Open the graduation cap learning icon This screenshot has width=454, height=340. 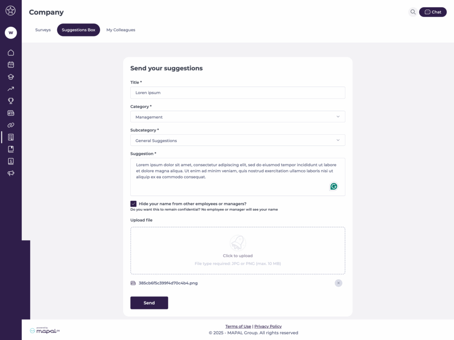click(x=11, y=77)
